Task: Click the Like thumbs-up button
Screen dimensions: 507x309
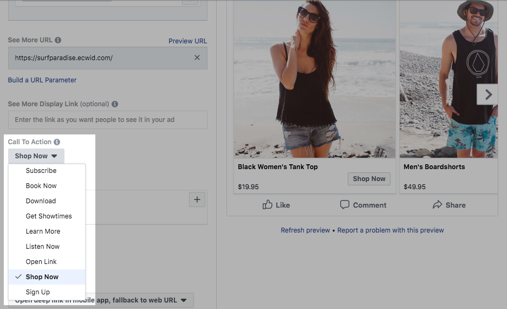Action: tap(276, 205)
